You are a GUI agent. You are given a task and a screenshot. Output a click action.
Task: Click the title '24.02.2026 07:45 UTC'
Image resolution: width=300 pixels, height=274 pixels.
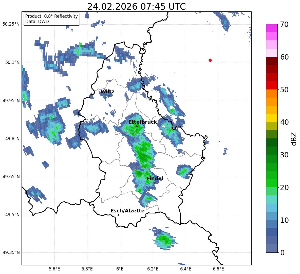tap(136, 7)
